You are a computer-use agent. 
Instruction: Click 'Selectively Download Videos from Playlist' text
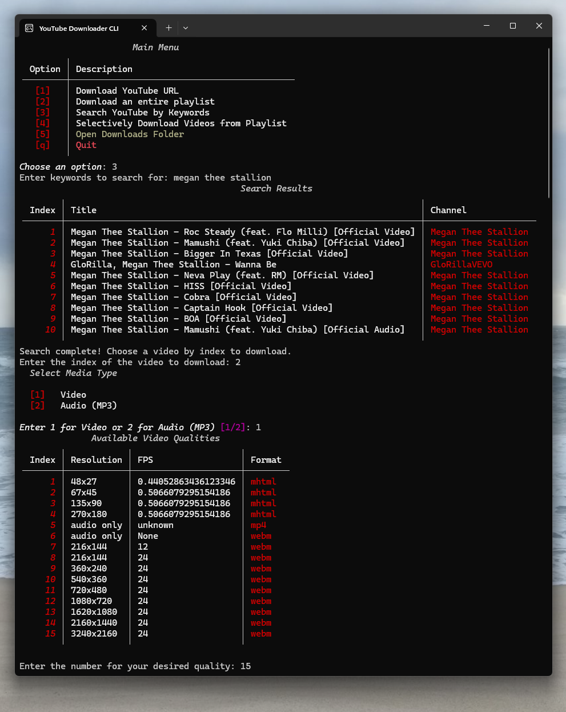(x=181, y=123)
